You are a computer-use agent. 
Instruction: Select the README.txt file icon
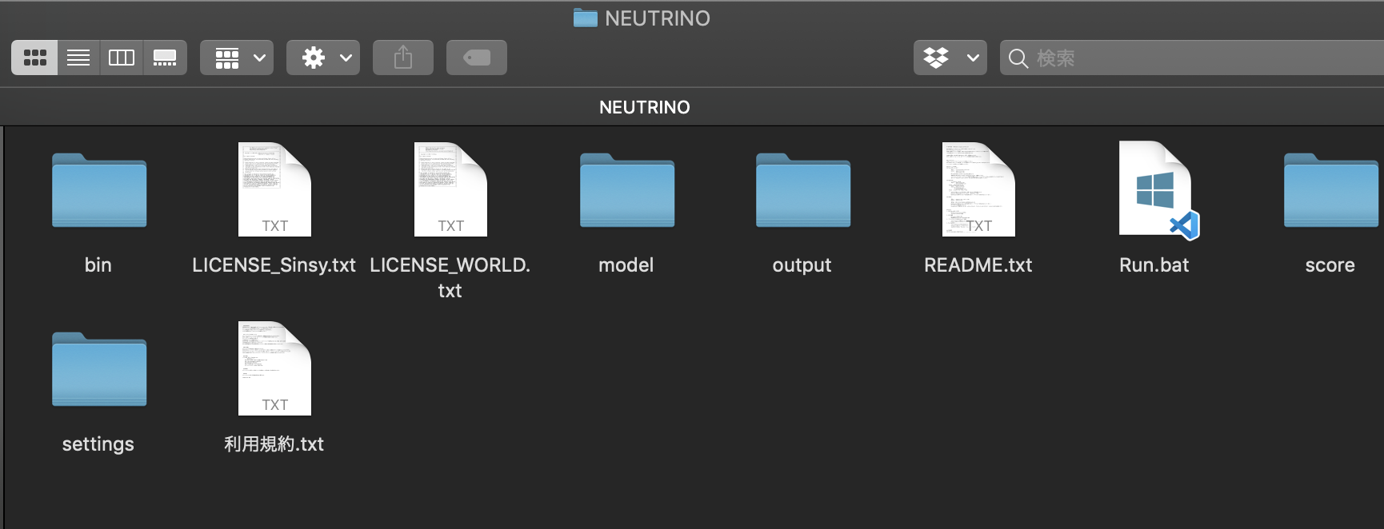(978, 189)
